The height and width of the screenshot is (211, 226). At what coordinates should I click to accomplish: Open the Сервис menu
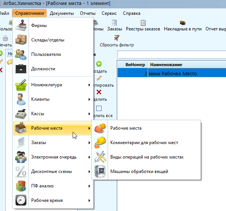pos(109,13)
